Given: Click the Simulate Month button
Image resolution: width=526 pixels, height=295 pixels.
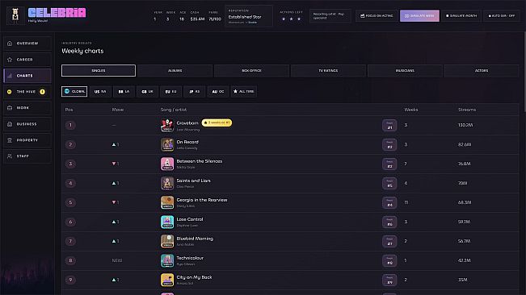Looking at the screenshot, I should click(461, 16).
